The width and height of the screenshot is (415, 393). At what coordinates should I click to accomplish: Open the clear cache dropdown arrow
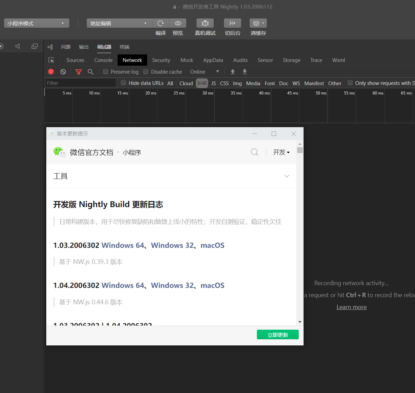(x=263, y=23)
